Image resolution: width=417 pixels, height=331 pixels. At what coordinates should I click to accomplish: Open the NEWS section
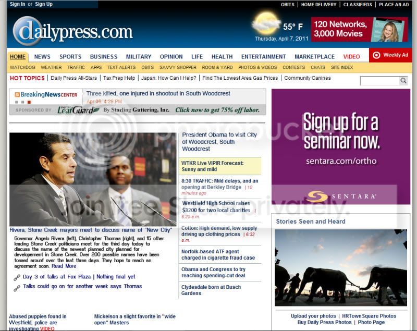(x=42, y=57)
